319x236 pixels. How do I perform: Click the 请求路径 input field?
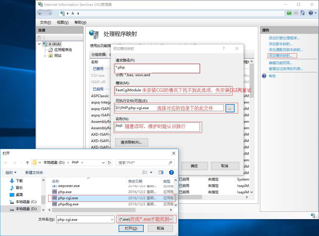157,69
